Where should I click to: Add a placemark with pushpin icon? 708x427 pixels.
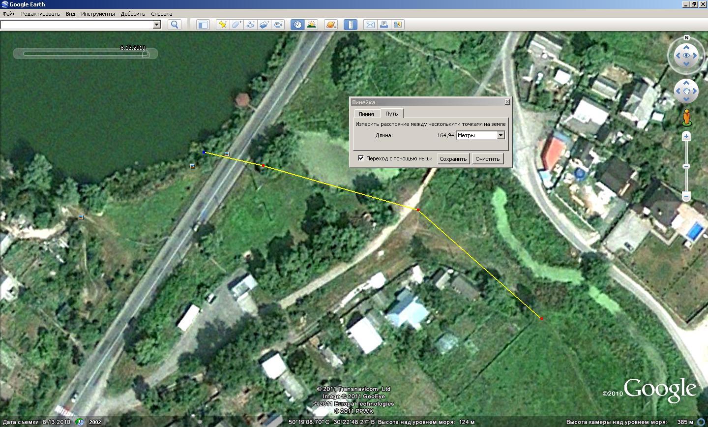[x=223, y=25]
